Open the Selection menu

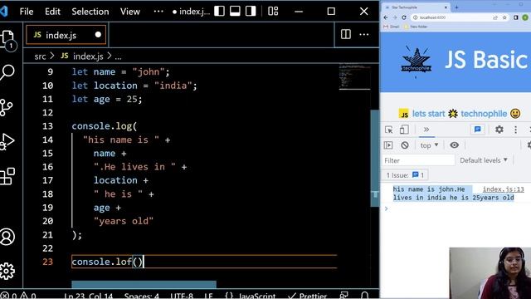[90, 12]
